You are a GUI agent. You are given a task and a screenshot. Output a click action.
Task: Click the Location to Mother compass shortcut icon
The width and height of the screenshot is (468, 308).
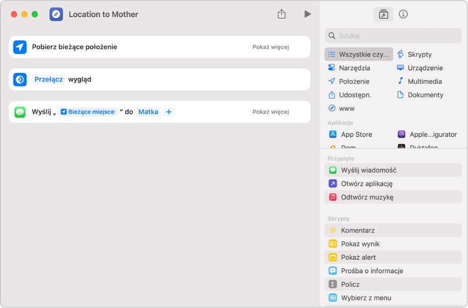tap(56, 14)
